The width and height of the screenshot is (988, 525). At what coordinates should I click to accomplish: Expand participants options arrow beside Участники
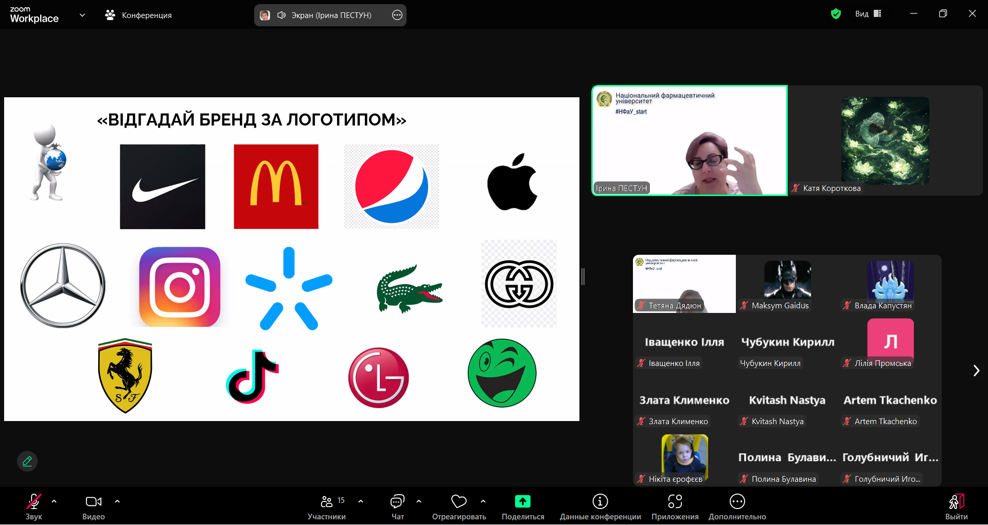point(361,501)
